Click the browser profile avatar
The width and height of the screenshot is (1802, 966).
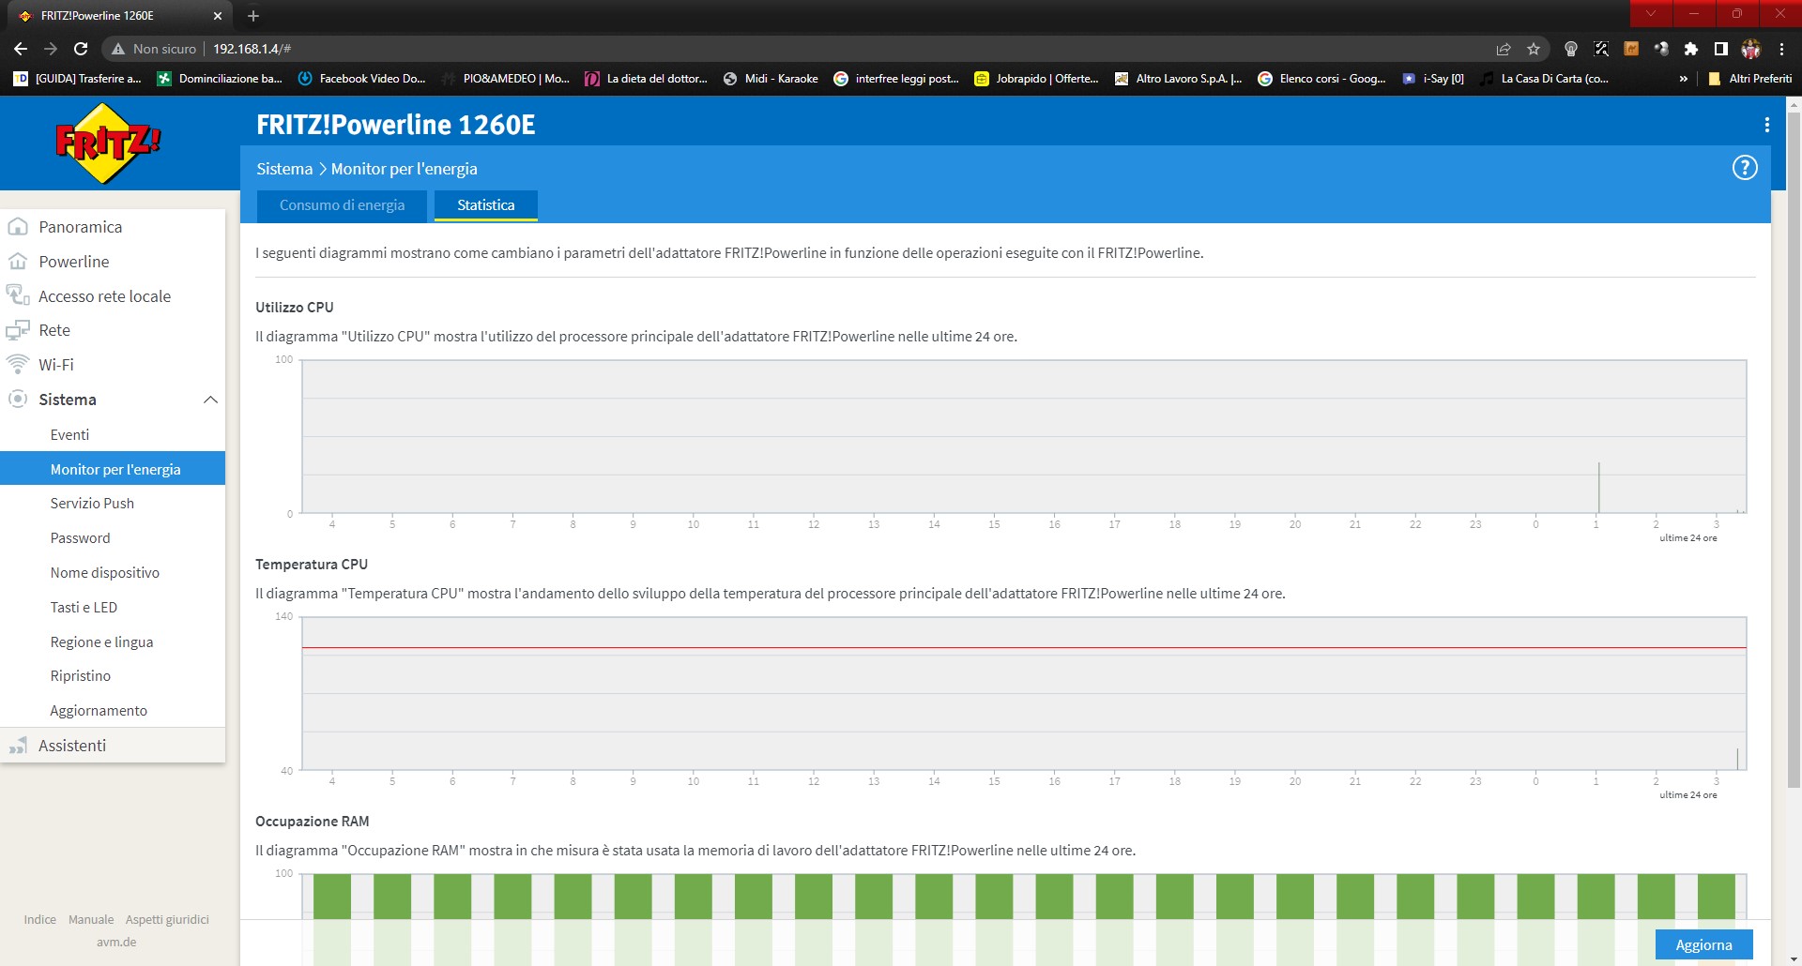tap(1751, 49)
